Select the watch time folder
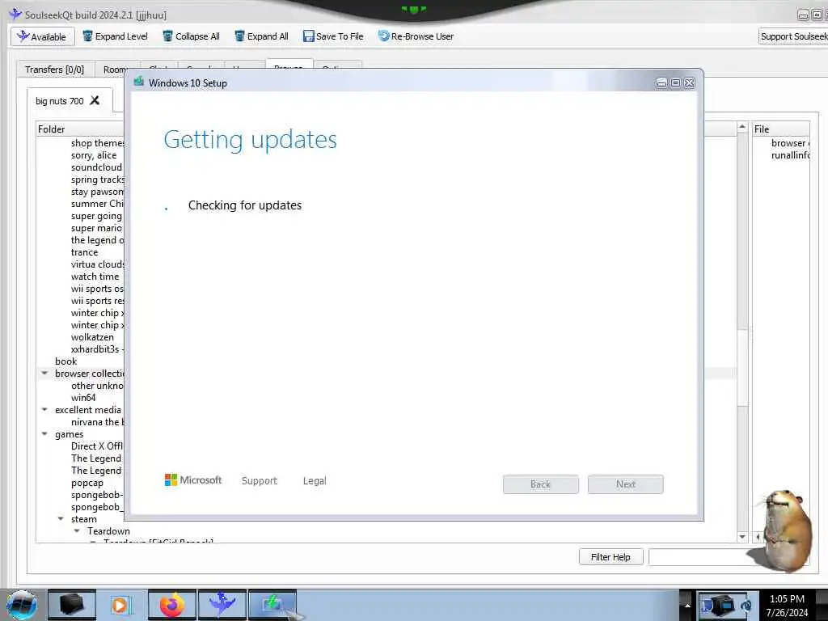Image resolution: width=828 pixels, height=621 pixels. [x=95, y=277]
